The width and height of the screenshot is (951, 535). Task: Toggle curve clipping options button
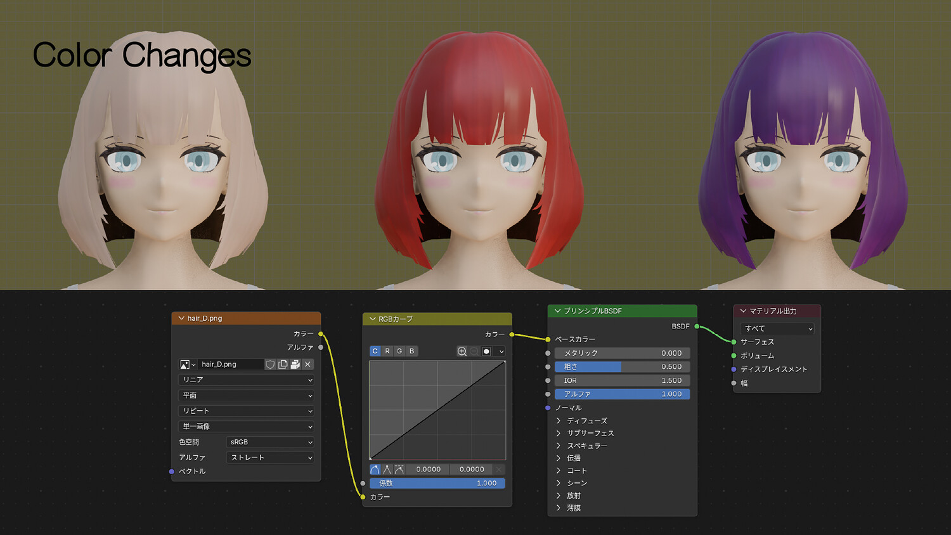(x=486, y=351)
